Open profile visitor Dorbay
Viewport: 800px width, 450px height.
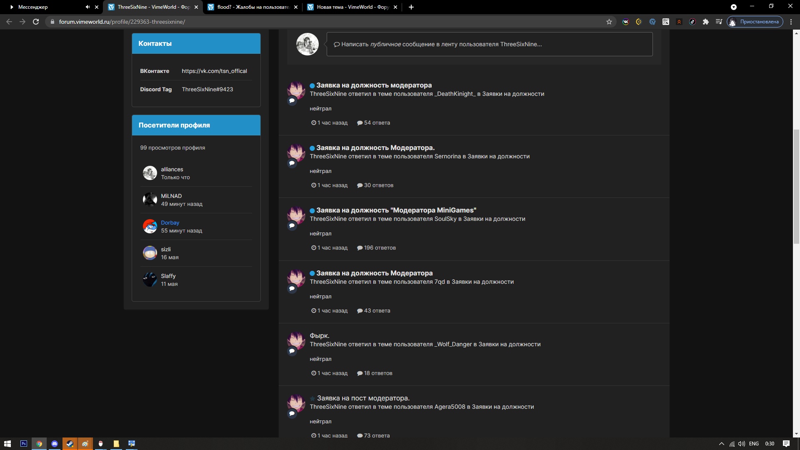(x=170, y=222)
